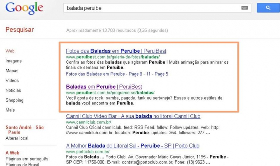Open the Page 6 sublink
The image size is (280, 166).
135,74
